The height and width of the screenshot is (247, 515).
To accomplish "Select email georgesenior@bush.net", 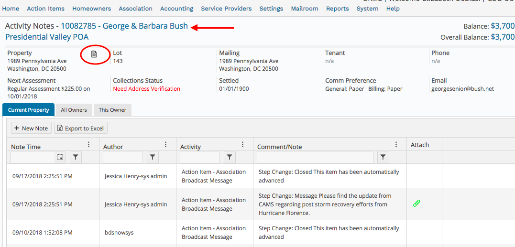I will coord(463,88).
